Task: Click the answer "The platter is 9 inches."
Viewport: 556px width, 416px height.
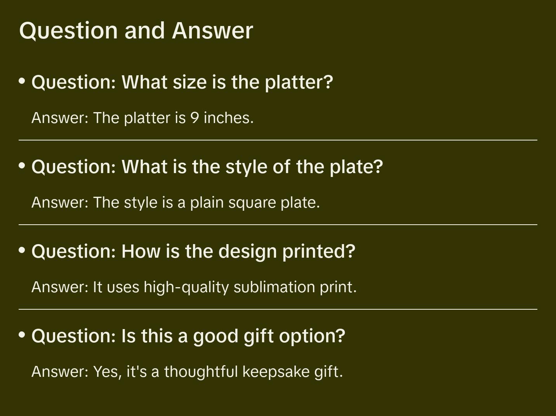Action: 142,118
